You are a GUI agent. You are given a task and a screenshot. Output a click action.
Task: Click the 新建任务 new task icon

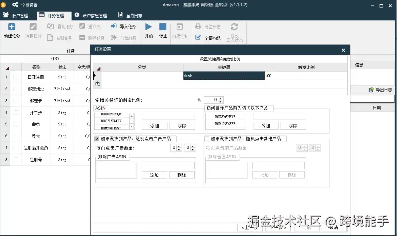coord(12,27)
